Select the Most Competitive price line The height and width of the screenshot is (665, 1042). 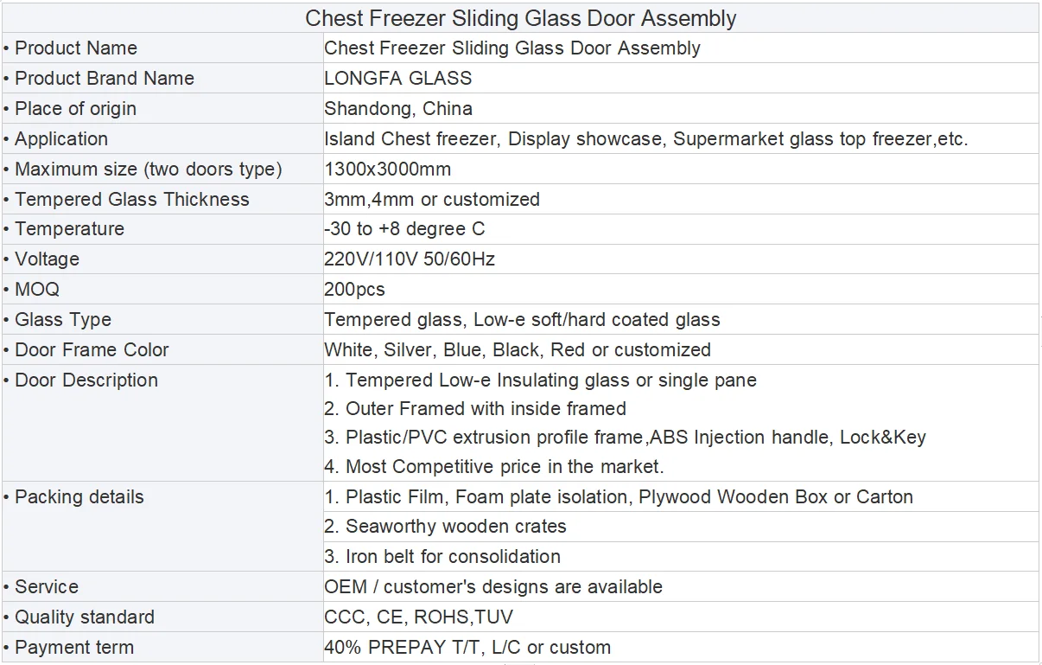pyautogui.click(x=495, y=466)
